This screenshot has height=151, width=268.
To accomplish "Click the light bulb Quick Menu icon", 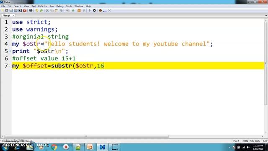I will (x=84, y=10).
